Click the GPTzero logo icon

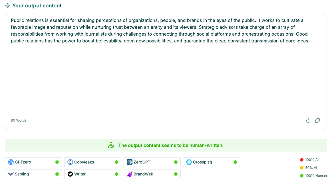[x=11, y=162]
